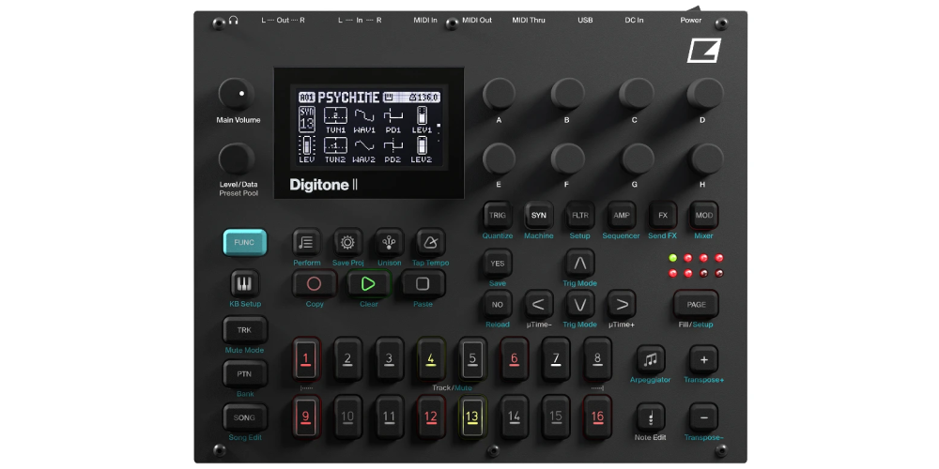This screenshot has height=469, width=939.
Task: Tap the Tap Tempo metronome button
Action: (x=431, y=242)
